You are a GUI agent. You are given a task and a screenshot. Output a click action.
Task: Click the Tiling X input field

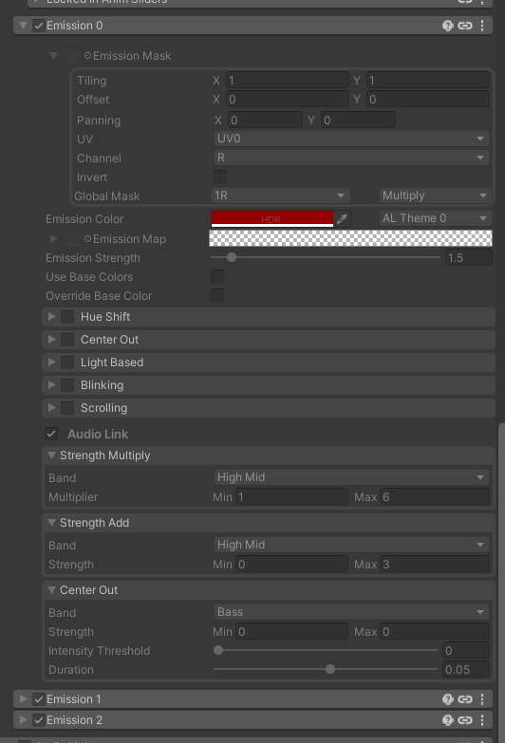point(288,80)
